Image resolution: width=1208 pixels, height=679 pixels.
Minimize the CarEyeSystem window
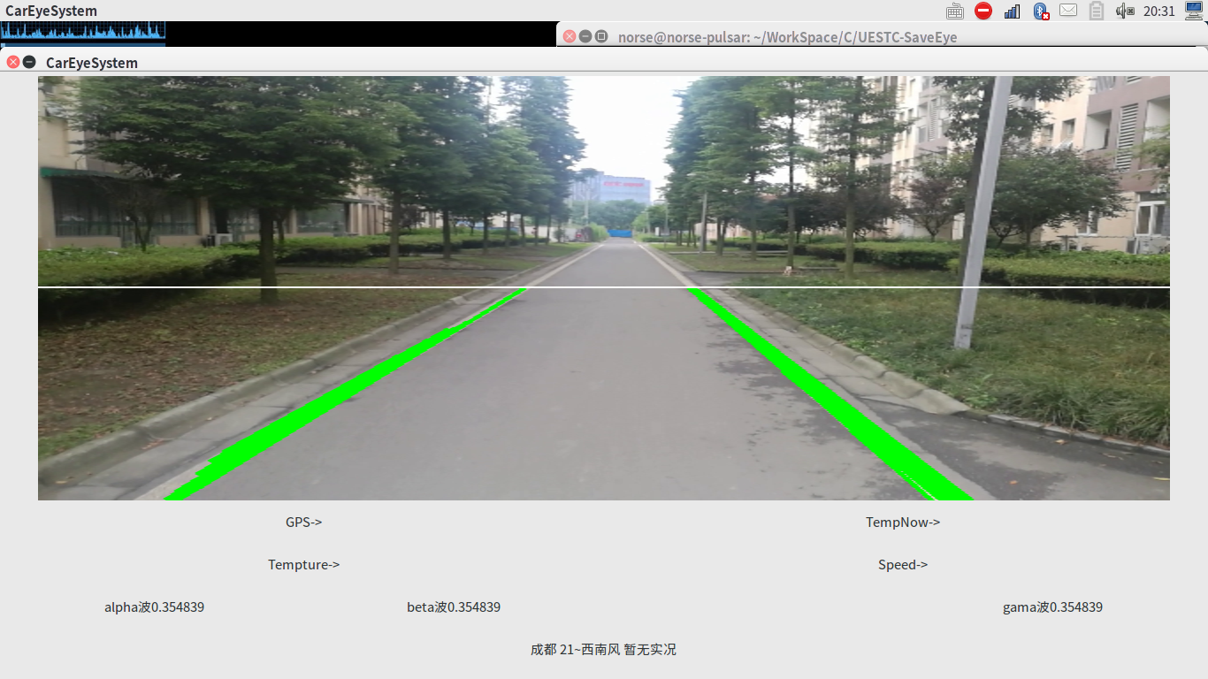click(29, 62)
